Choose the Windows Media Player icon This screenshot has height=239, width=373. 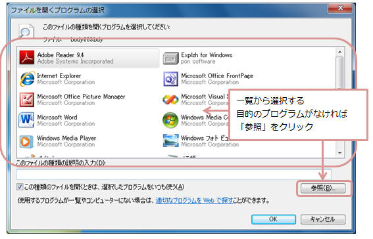[26, 141]
